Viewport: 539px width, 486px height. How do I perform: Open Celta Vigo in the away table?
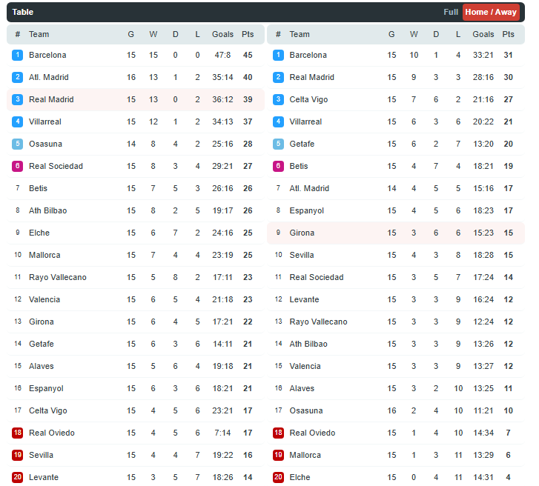(308, 99)
